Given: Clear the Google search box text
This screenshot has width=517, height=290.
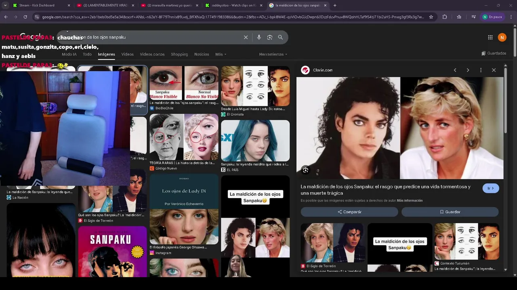Looking at the screenshot, I should coord(246,37).
